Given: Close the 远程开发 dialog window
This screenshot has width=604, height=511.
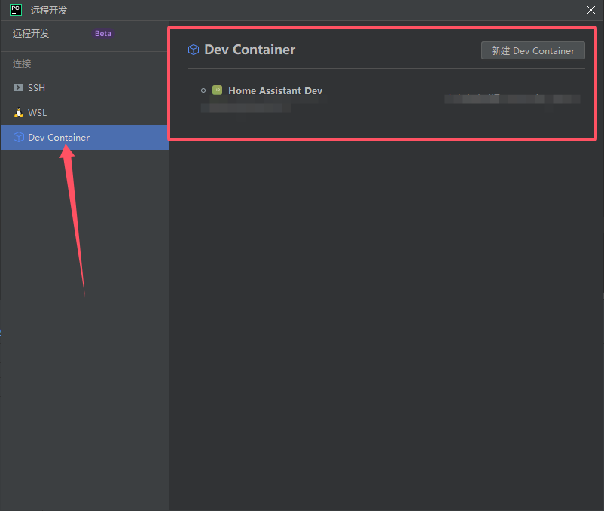Looking at the screenshot, I should coord(591,10).
